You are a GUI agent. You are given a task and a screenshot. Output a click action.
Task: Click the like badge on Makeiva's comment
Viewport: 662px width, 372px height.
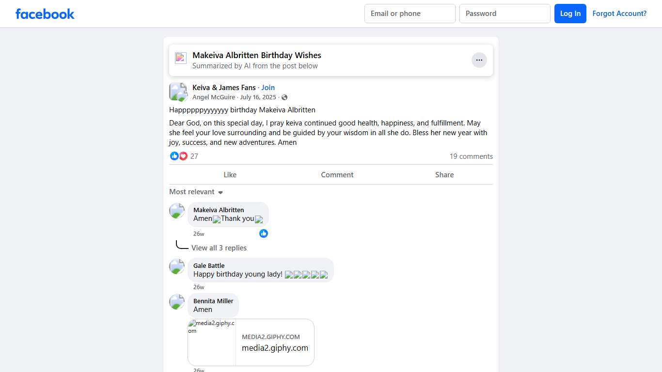pos(264,233)
